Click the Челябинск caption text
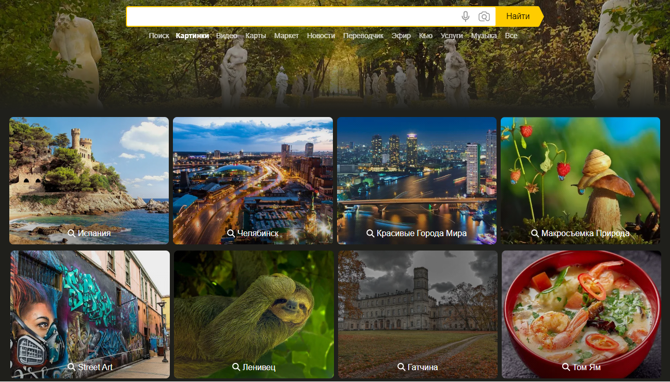Viewport: 670px width, 382px height. pyautogui.click(x=258, y=234)
